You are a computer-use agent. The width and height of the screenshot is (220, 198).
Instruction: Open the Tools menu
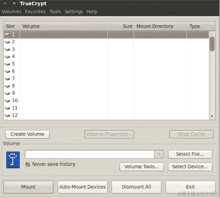55,11
